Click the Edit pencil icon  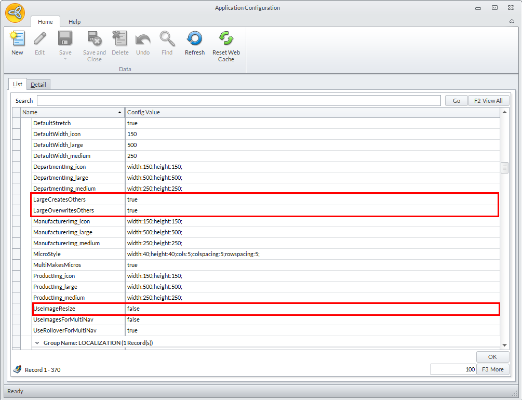coord(40,39)
